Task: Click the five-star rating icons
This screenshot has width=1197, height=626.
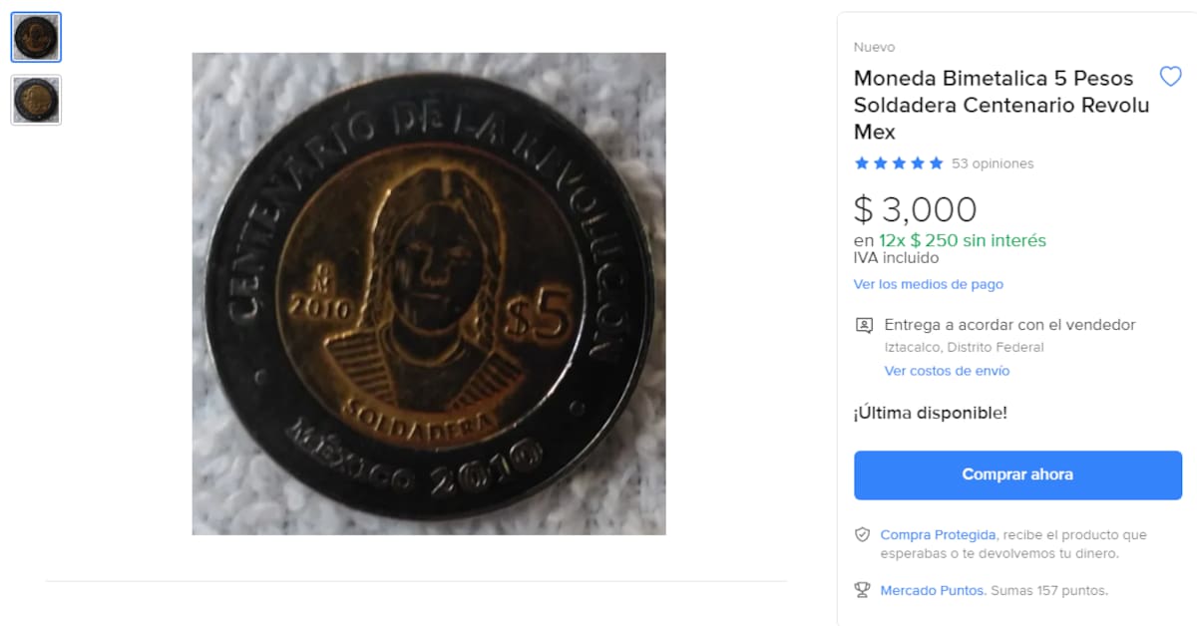Action: [898, 163]
